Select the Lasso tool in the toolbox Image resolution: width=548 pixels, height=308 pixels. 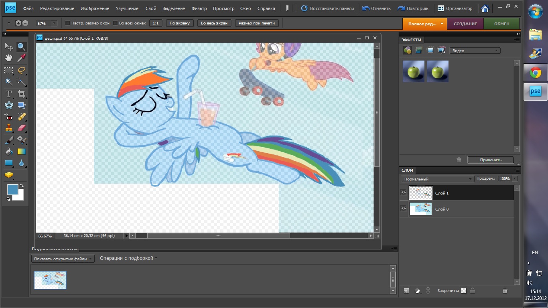(22, 70)
